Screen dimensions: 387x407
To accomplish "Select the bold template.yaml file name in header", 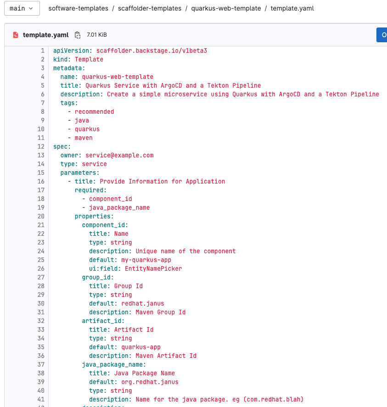I will 45,35.
